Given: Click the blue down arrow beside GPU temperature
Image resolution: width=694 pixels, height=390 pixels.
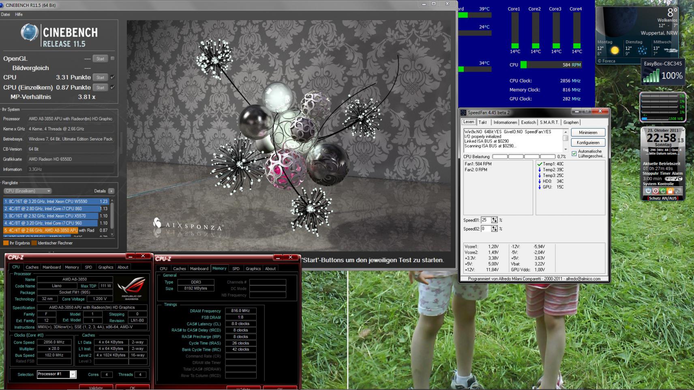Looking at the screenshot, I should point(540,187).
